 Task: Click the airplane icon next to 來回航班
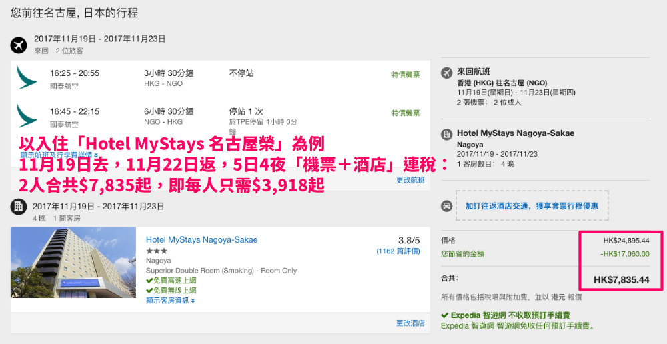446,72
